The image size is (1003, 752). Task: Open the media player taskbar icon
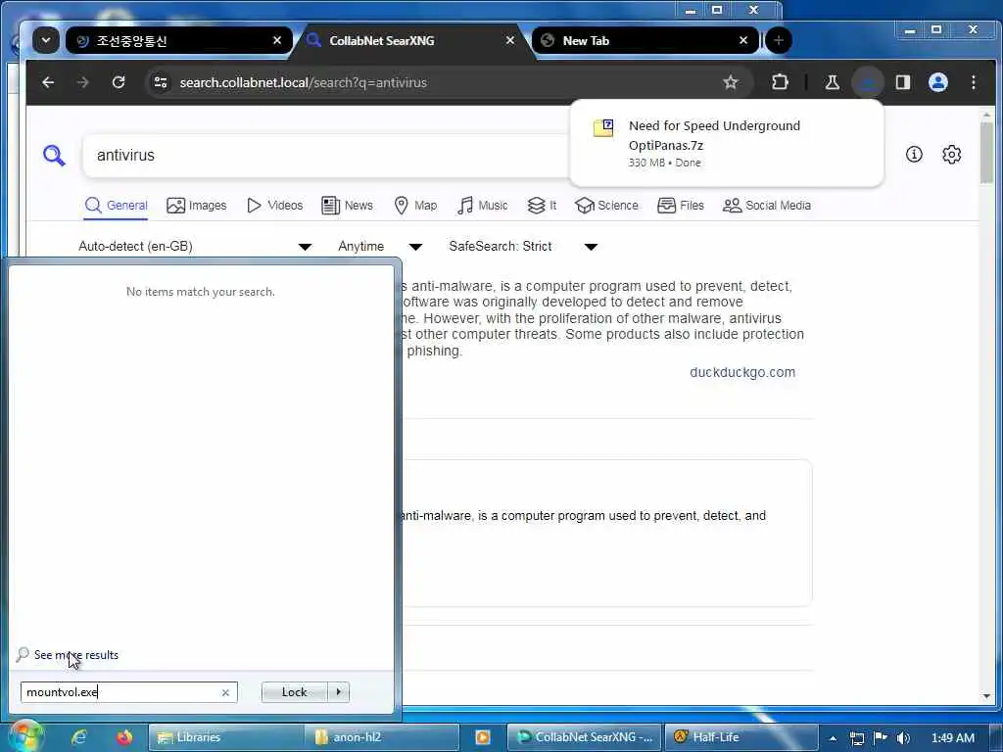(x=483, y=737)
